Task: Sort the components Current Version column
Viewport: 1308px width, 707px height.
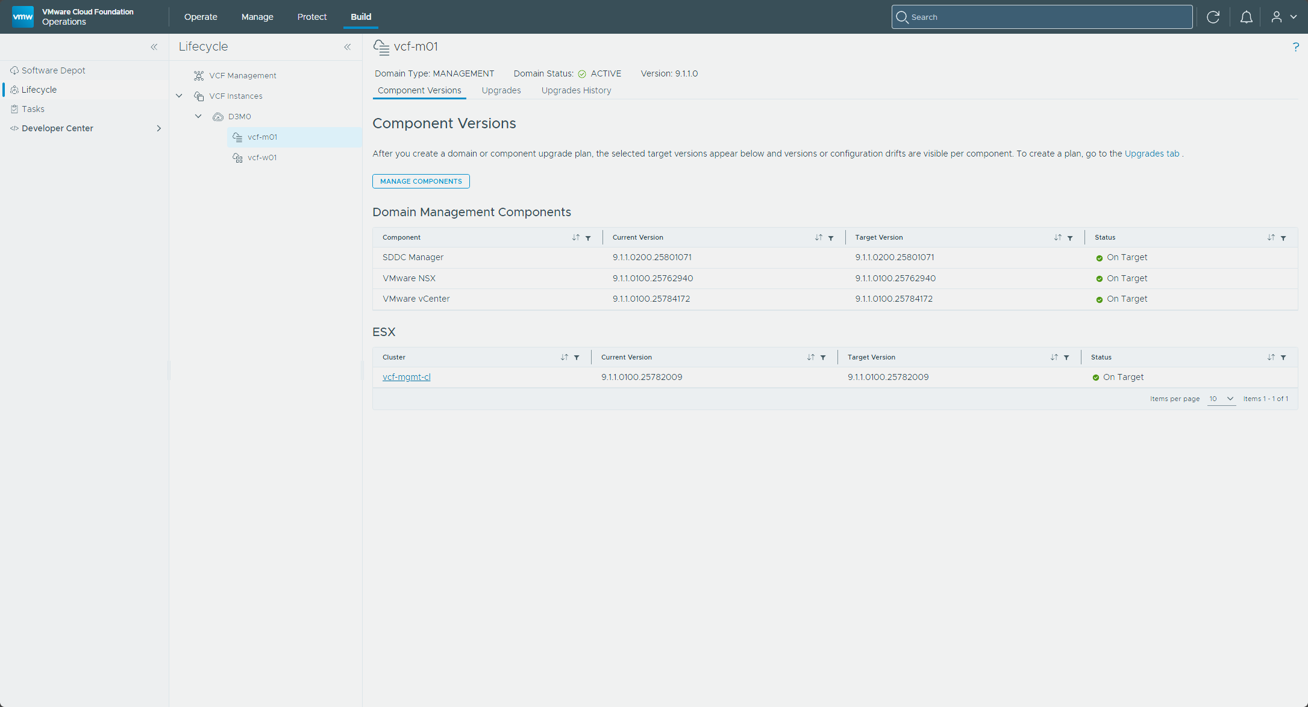Action: click(x=819, y=237)
